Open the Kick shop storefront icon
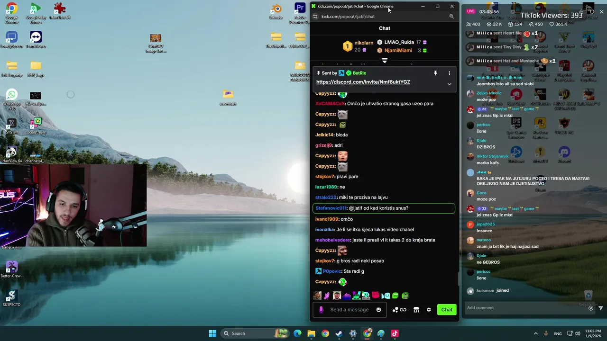Image resolution: width=607 pixels, height=341 pixels. point(416,310)
